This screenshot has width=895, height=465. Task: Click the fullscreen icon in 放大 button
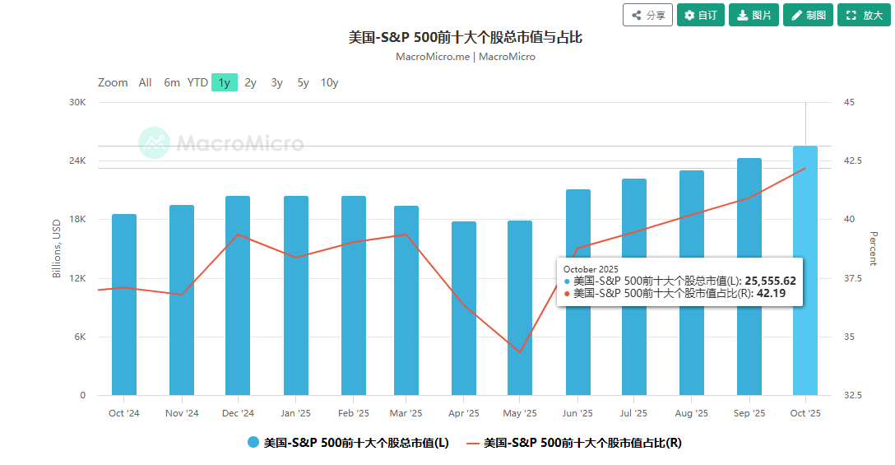pos(851,16)
